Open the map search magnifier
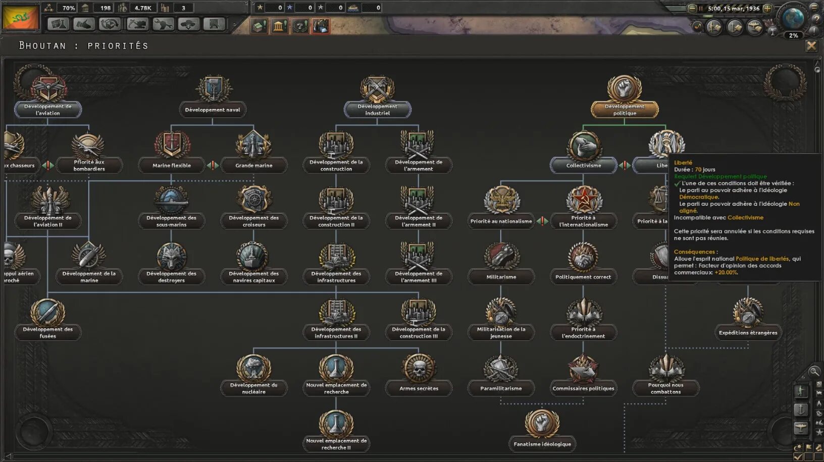824x462 pixels. [x=814, y=372]
